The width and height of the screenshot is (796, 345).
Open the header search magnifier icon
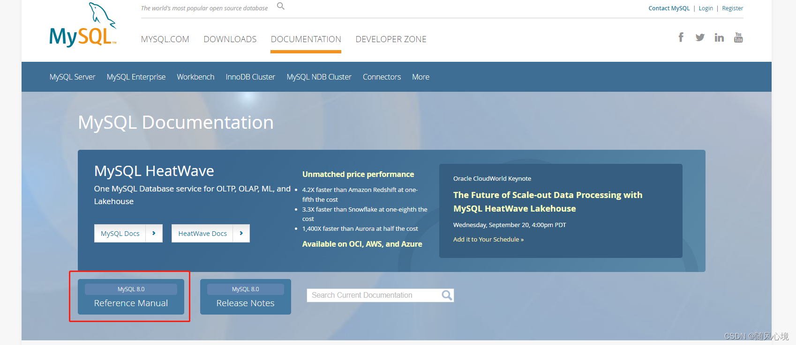(281, 6)
